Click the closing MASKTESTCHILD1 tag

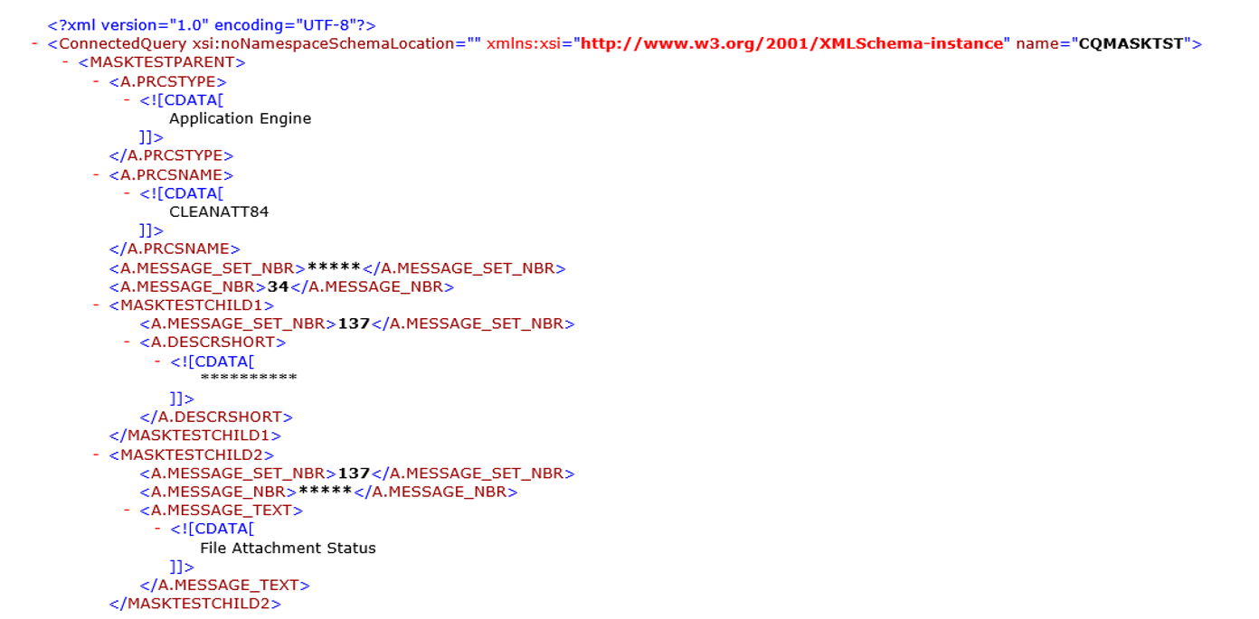coord(194,436)
